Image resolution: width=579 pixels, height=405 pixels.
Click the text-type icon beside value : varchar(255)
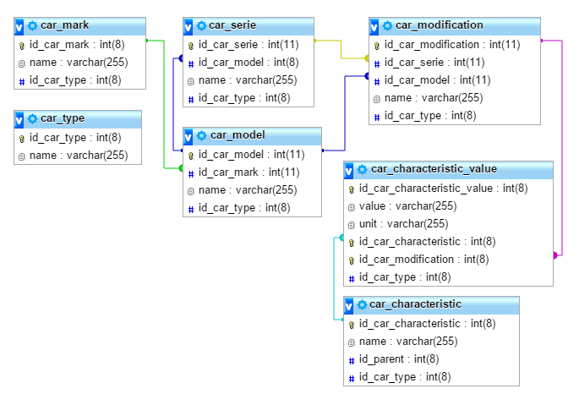pyautogui.click(x=352, y=207)
